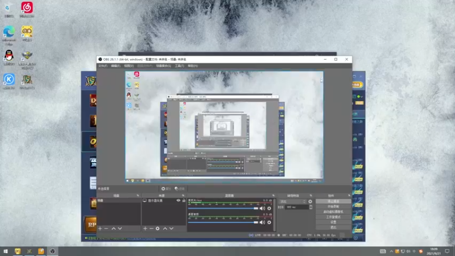This screenshot has width=455, height=256.
Task: Open yellow raccoon app desktop shortcut
Action: point(27,34)
